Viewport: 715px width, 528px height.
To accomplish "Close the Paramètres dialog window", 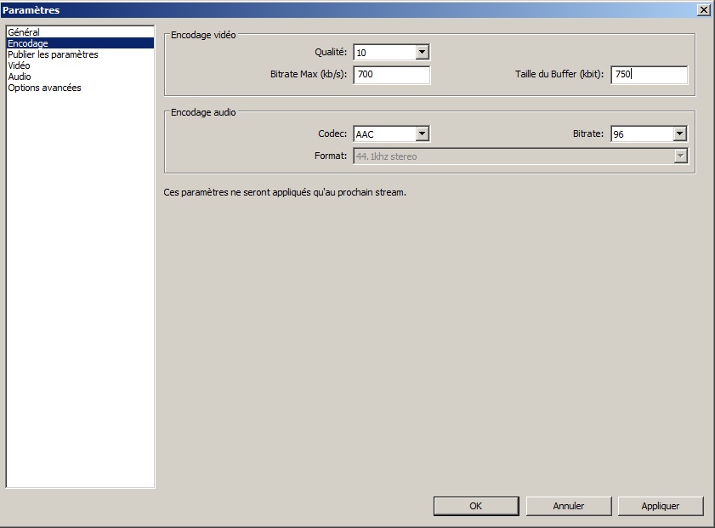I will point(703,9).
